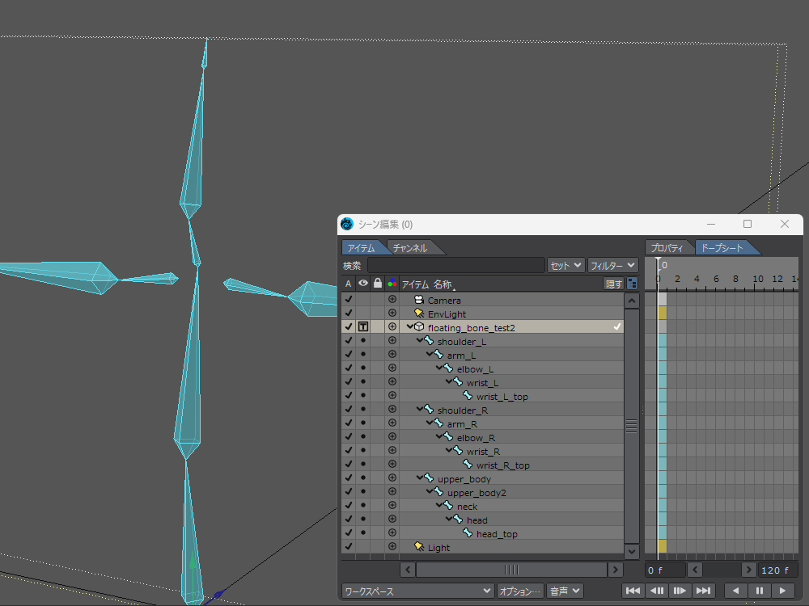This screenshot has width=809, height=606.
Task: Click the オプション button
Action: click(519, 591)
